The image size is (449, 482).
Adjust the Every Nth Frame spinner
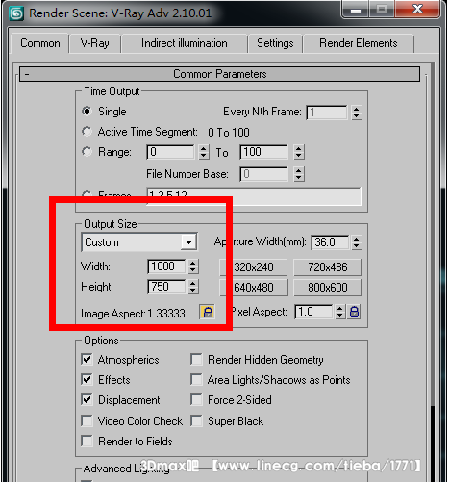356,113
